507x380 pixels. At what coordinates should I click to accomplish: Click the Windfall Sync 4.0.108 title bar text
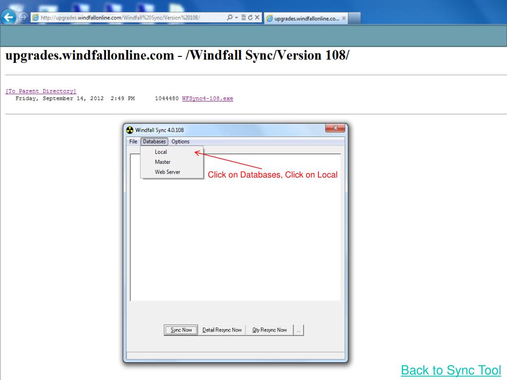159,130
